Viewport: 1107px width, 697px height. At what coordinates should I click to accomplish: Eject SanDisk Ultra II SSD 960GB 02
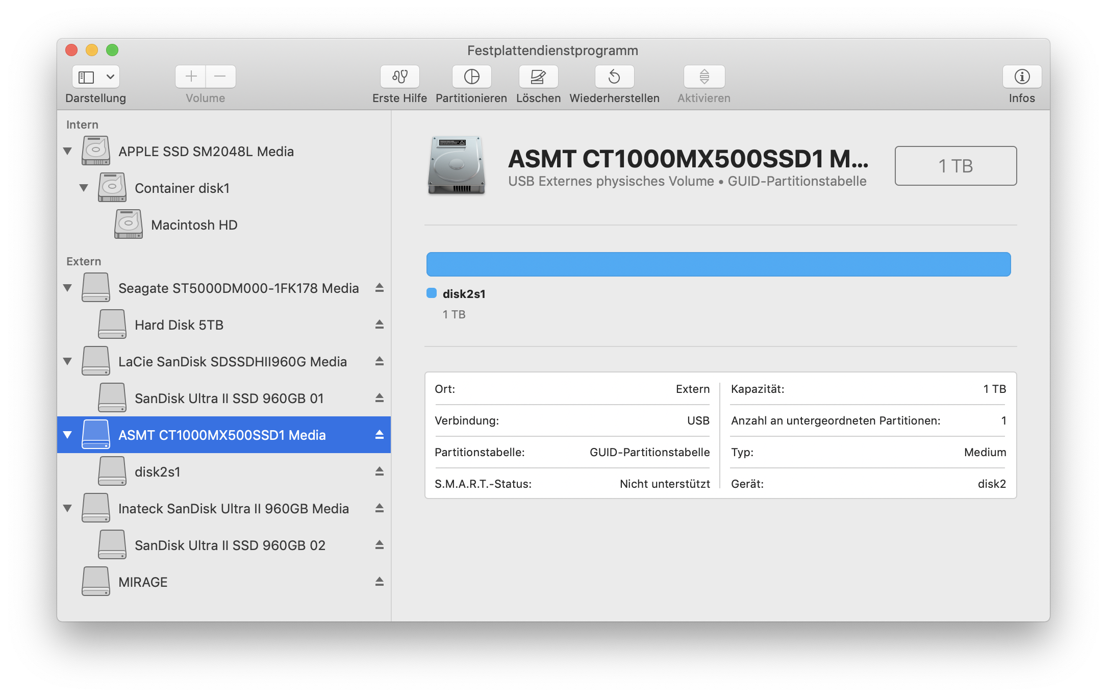click(x=379, y=545)
